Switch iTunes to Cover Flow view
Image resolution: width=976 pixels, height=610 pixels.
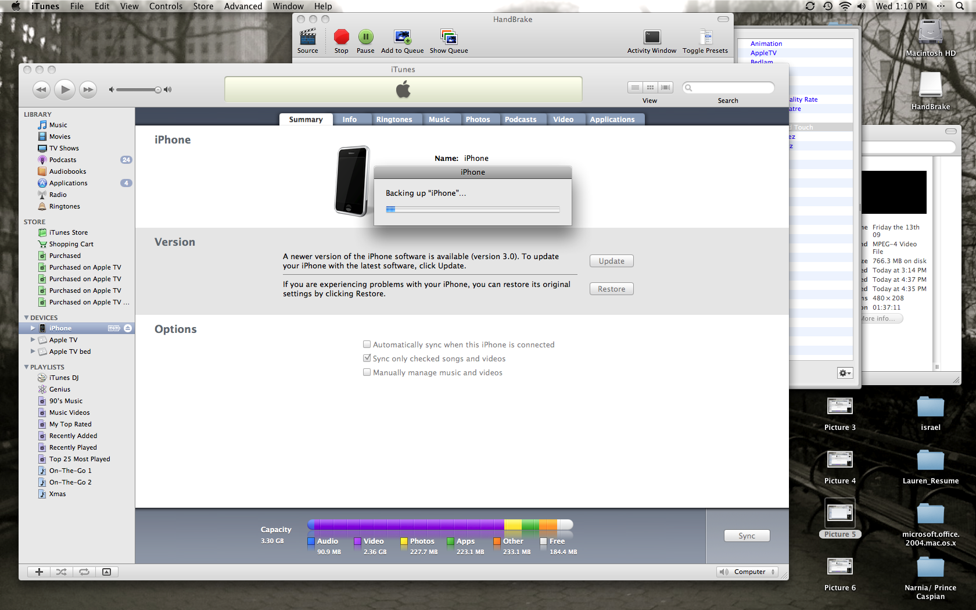coord(666,87)
